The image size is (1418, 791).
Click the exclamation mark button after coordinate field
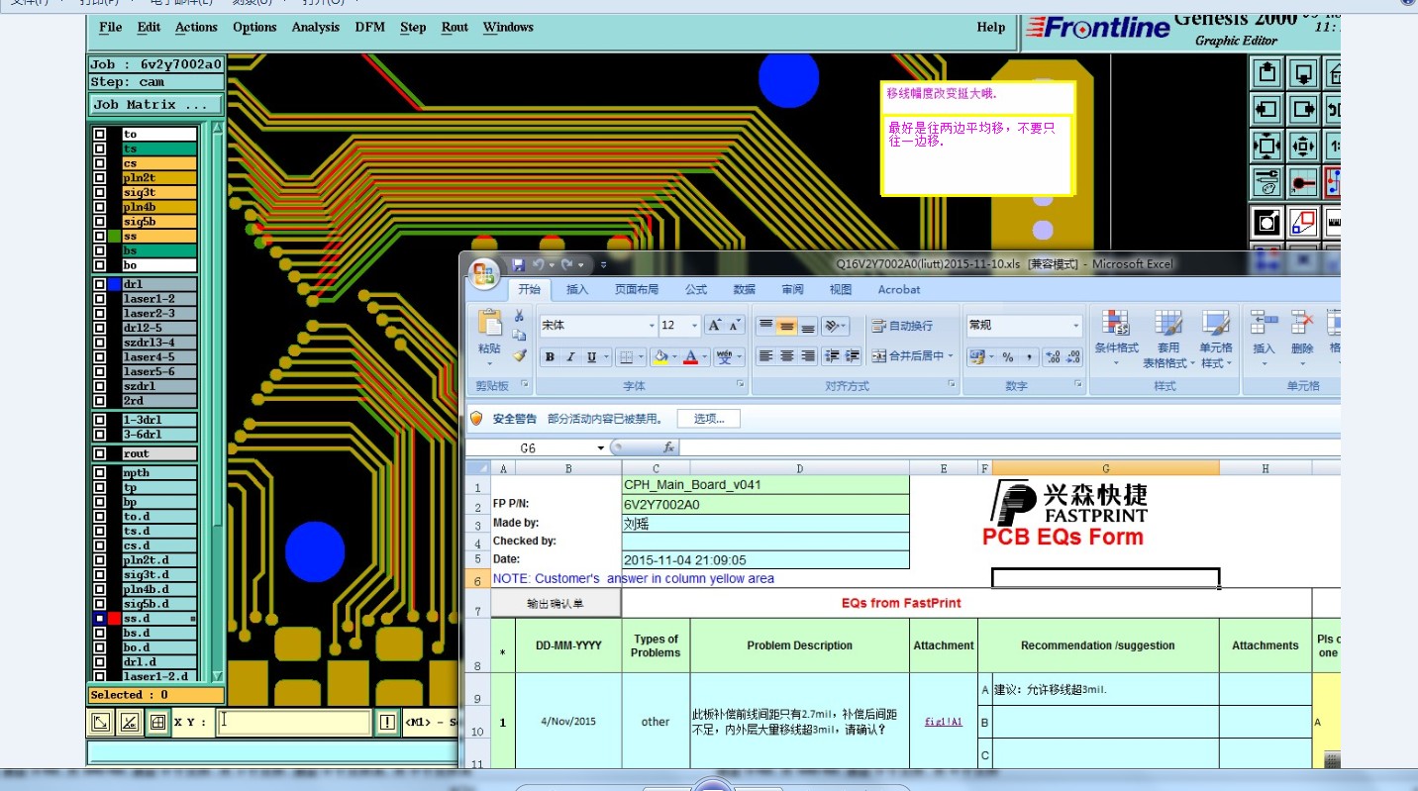tap(387, 723)
